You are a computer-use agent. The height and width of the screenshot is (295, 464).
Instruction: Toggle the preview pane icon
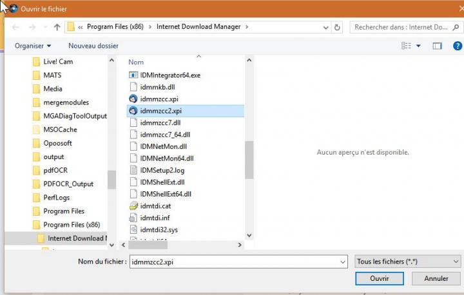click(x=437, y=46)
